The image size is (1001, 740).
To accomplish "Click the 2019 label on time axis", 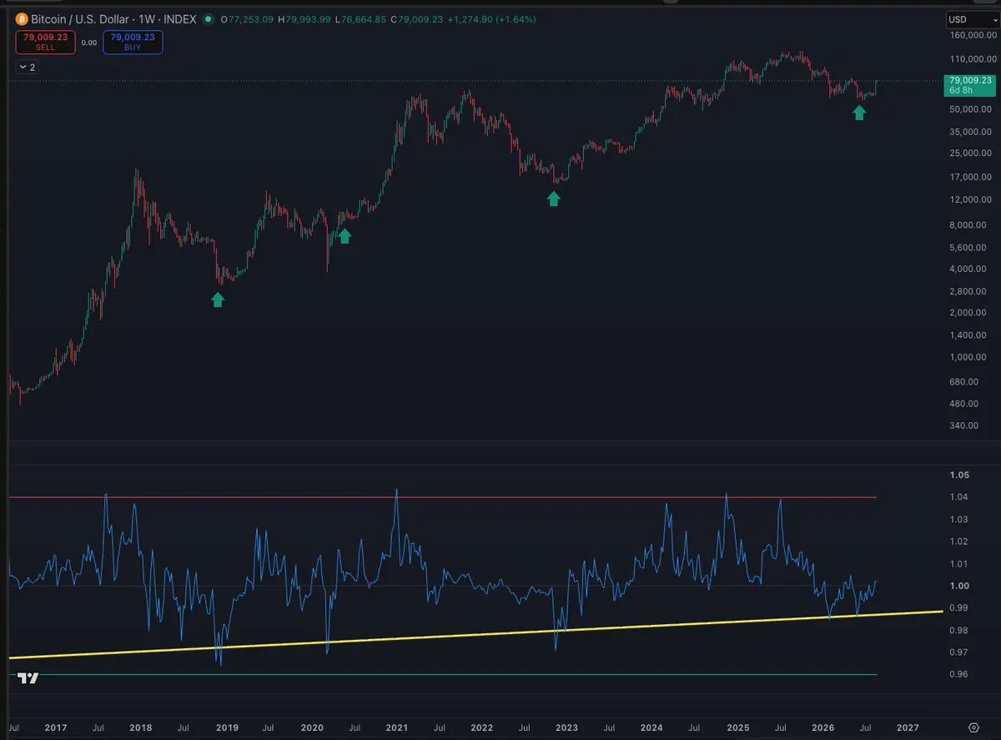I will click(227, 727).
